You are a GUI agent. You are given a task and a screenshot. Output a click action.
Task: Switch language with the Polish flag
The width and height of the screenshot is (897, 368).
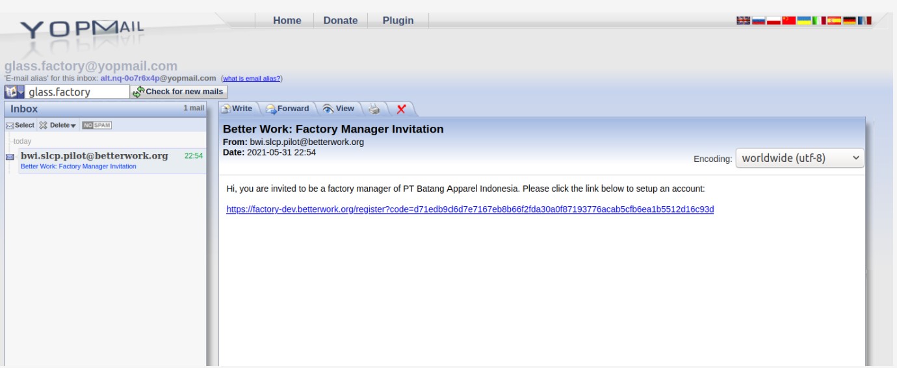[773, 20]
